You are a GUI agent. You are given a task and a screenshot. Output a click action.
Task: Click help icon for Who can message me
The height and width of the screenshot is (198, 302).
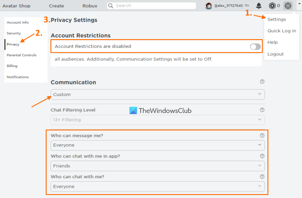click(x=262, y=136)
